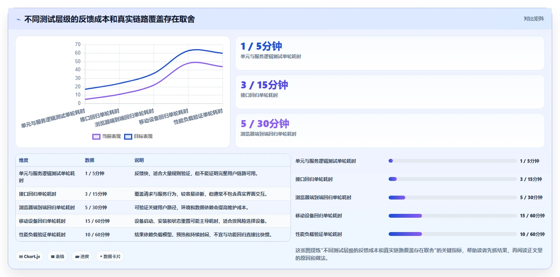
Task: Click the 0 tick on the chart's y-axis
Action: [79, 103]
